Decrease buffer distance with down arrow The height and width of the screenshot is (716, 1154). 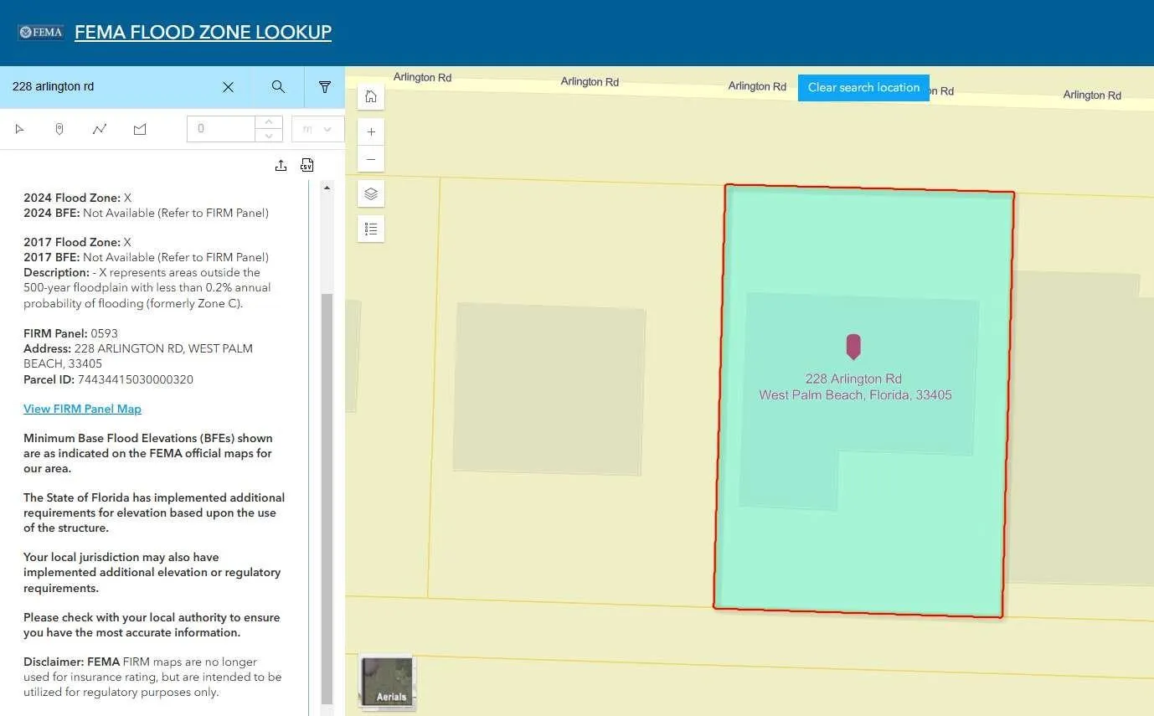[269, 136]
